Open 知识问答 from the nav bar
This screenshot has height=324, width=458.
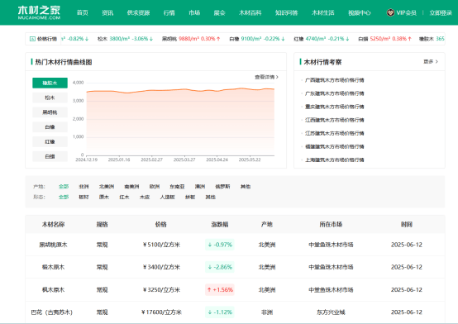click(x=286, y=13)
